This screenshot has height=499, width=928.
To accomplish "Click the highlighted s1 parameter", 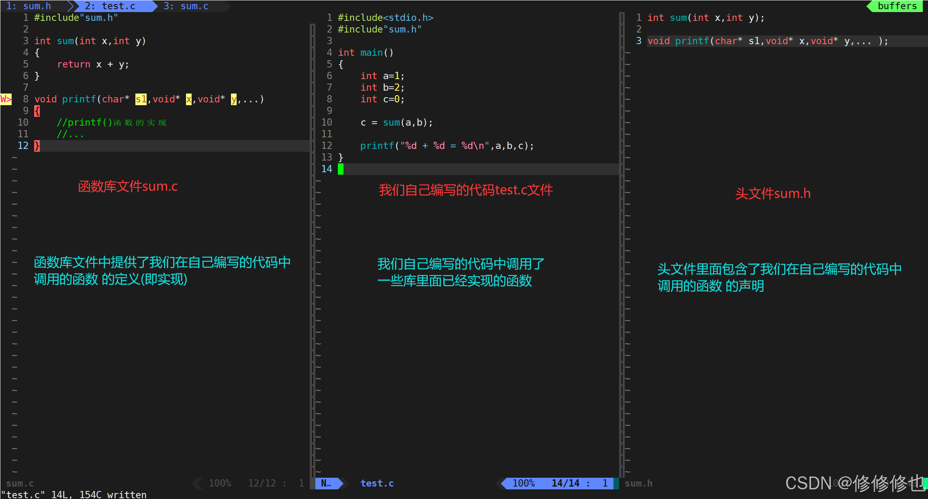I will [141, 99].
